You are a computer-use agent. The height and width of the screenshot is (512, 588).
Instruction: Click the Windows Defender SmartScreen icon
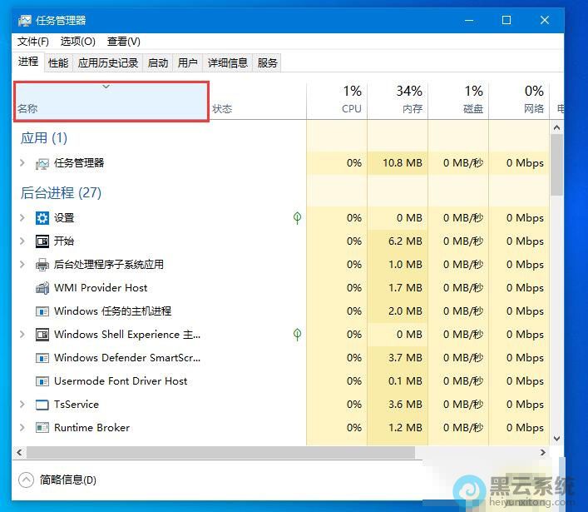pos(42,358)
